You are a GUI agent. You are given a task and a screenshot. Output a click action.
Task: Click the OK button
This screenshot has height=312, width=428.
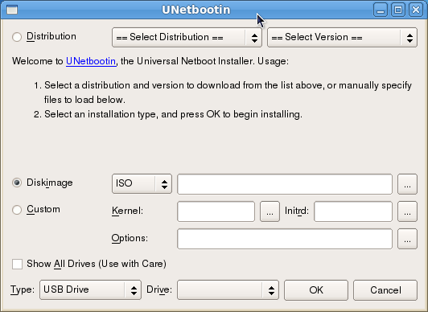316,290
